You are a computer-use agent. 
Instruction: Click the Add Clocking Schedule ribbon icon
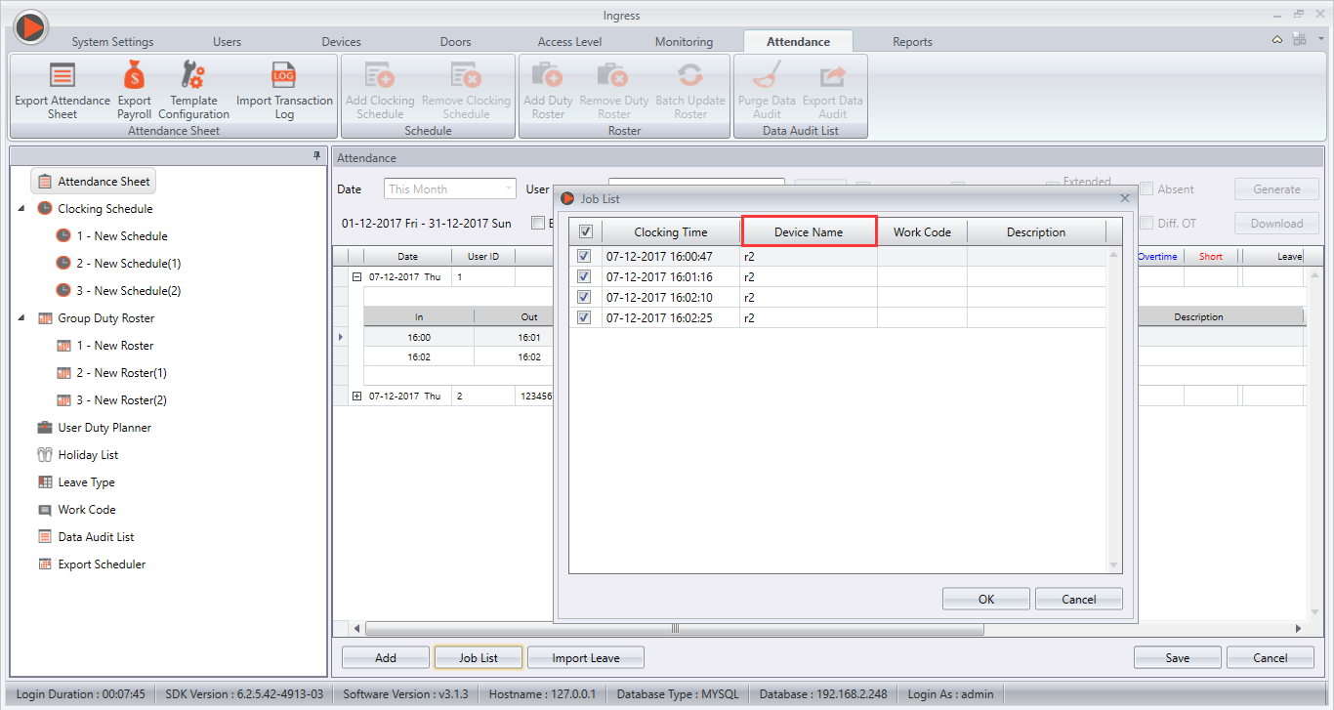coord(380,75)
